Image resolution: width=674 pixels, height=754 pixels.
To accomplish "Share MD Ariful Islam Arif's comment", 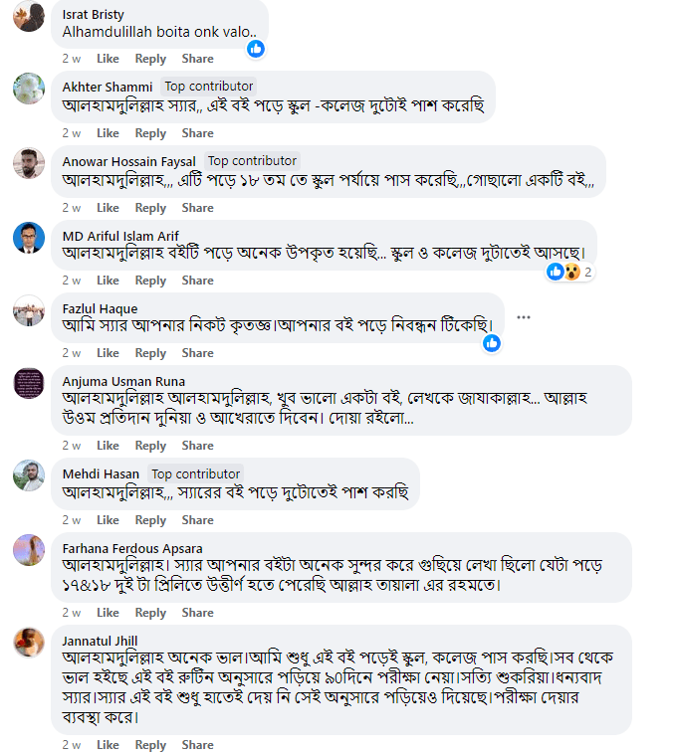I will [x=197, y=281].
